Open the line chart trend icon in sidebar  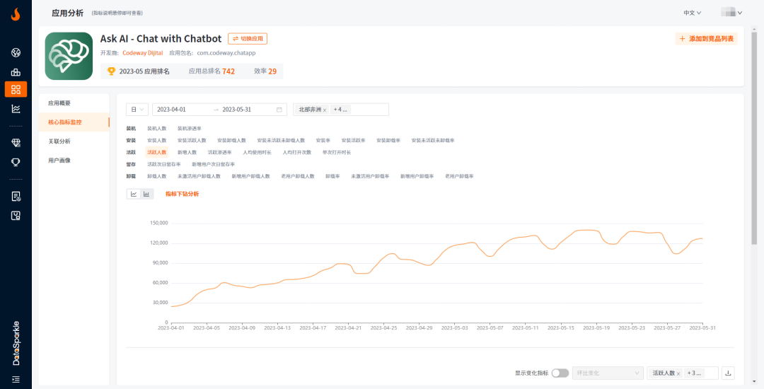click(16, 108)
